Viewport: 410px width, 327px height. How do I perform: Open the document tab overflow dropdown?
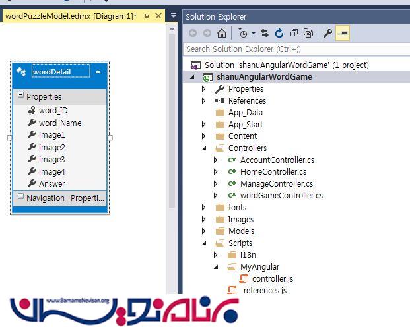174,15
